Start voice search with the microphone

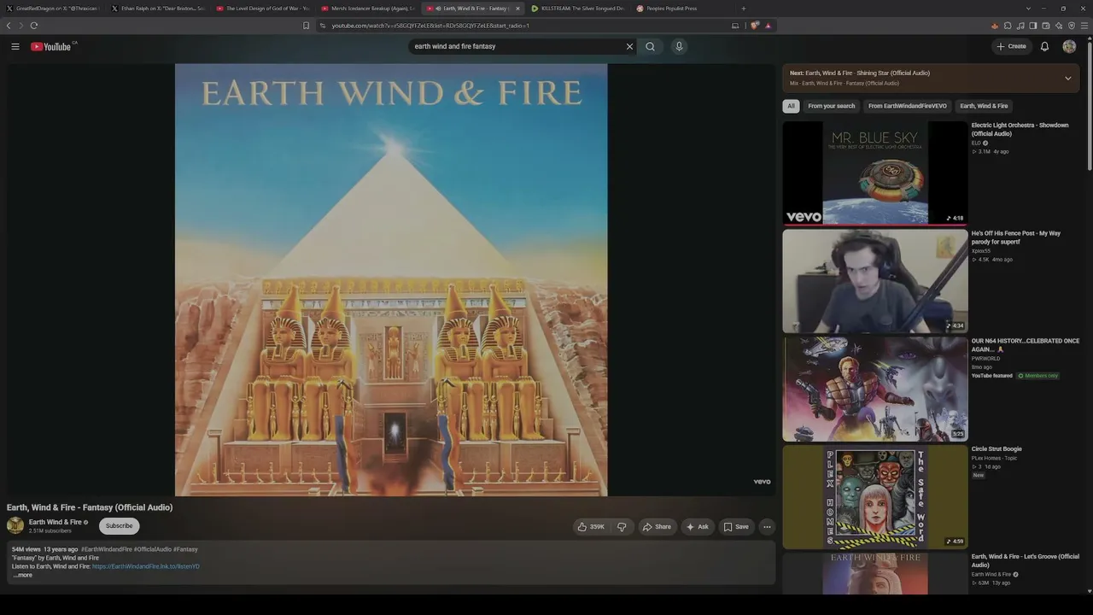coord(680,46)
